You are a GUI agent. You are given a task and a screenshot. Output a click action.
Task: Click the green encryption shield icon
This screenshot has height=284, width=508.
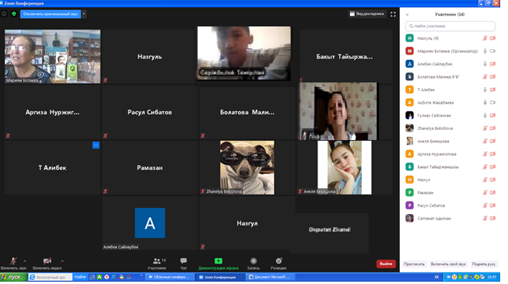(14, 14)
